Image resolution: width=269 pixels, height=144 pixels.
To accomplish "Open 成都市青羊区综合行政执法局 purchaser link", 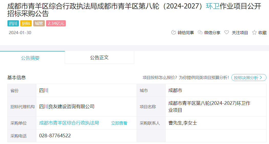I will (x=69, y=123).
